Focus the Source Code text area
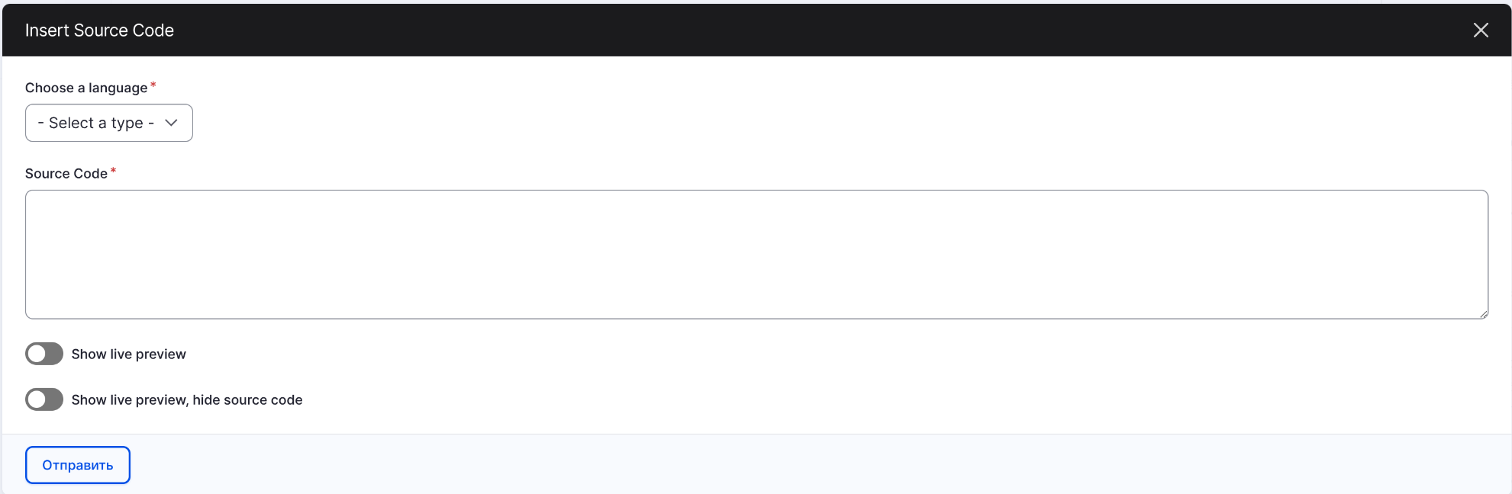The image size is (1512, 494). pyautogui.click(x=756, y=254)
